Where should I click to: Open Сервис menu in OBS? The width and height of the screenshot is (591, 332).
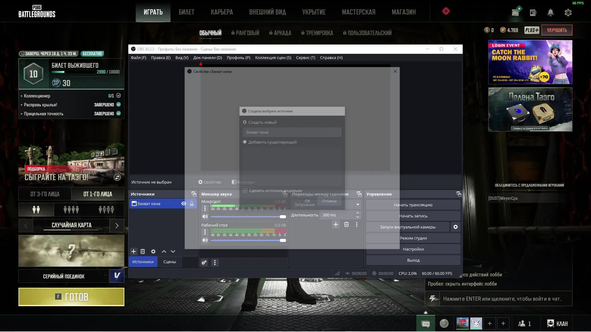click(x=306, y=57)
